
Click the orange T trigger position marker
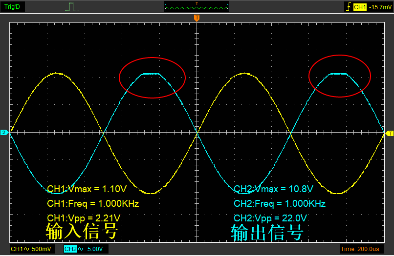[x=197, y=18]
